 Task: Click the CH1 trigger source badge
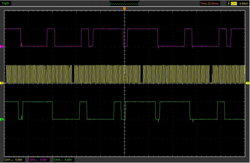coord(233,4)
